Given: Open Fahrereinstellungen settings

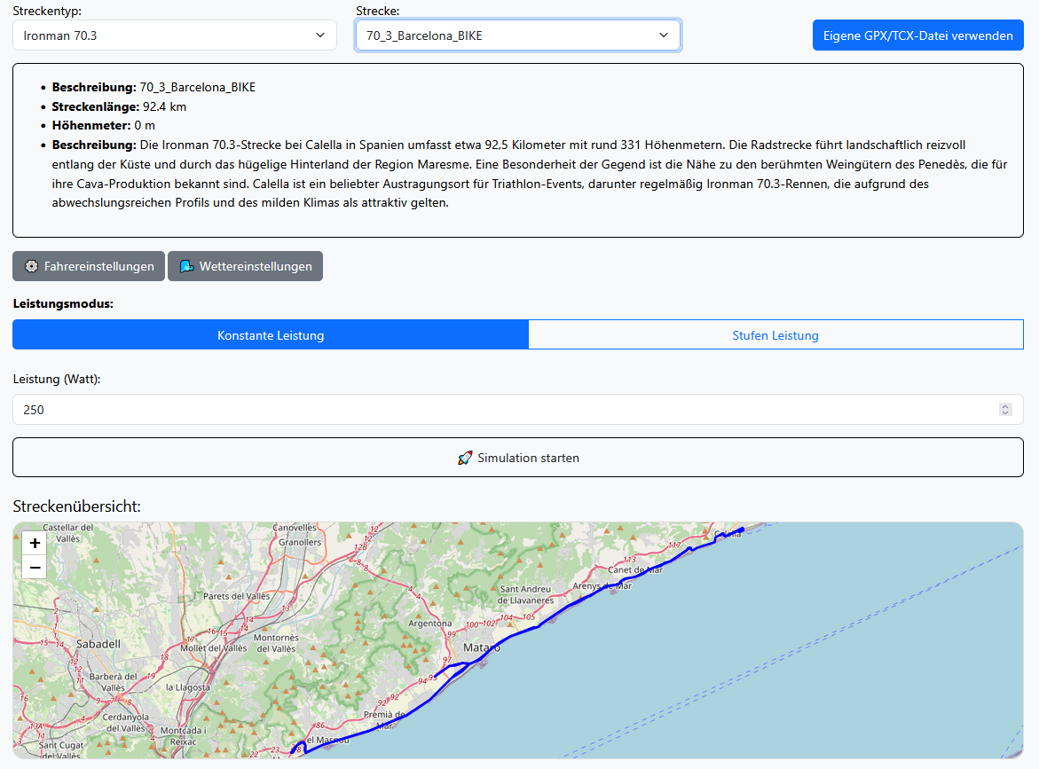Looking at the screenshot, I should [x=89, y=266].
